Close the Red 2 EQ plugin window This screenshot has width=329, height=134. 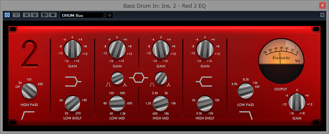pyautogui.click(x=322, y=6)
